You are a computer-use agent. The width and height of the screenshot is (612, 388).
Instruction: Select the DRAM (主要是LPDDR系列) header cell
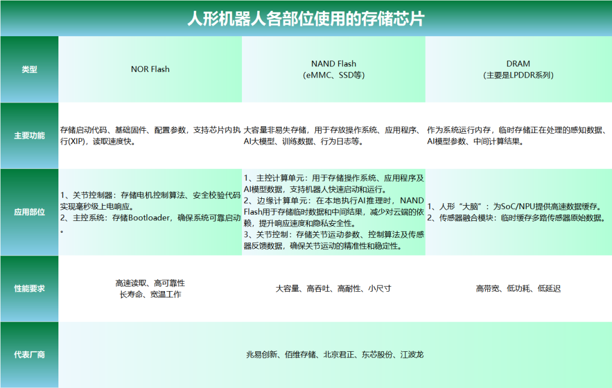click(x=518, y=69)
